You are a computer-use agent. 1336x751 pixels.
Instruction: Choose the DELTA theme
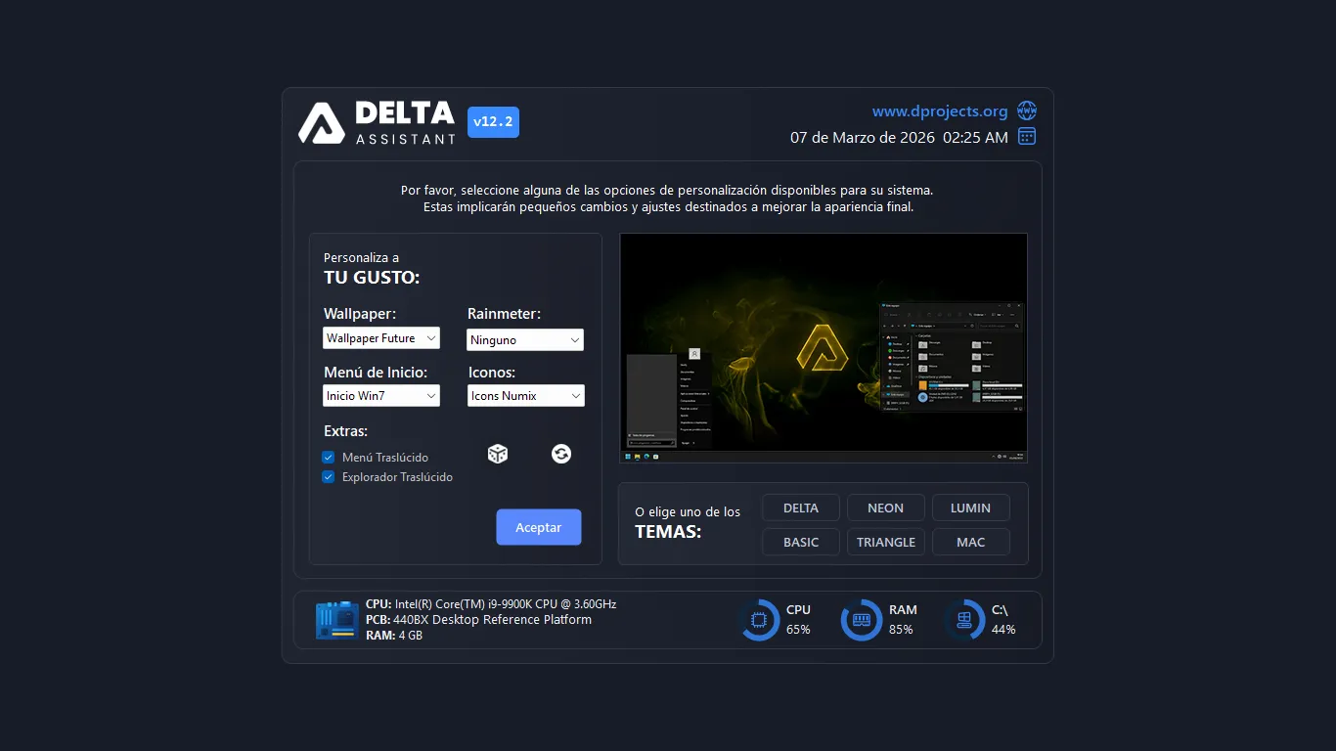click(x=801, y=508)
